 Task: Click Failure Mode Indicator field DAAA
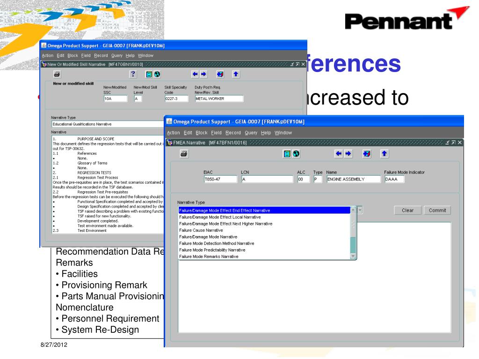click(x=394, y=179)
